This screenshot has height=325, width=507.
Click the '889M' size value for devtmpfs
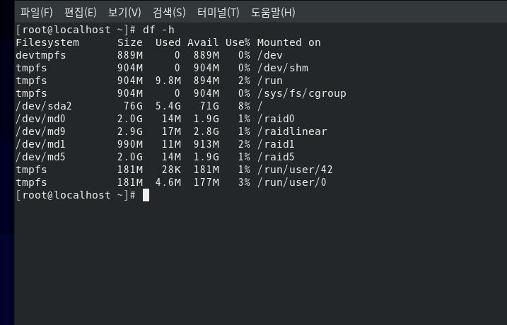[x=129, y=55]
